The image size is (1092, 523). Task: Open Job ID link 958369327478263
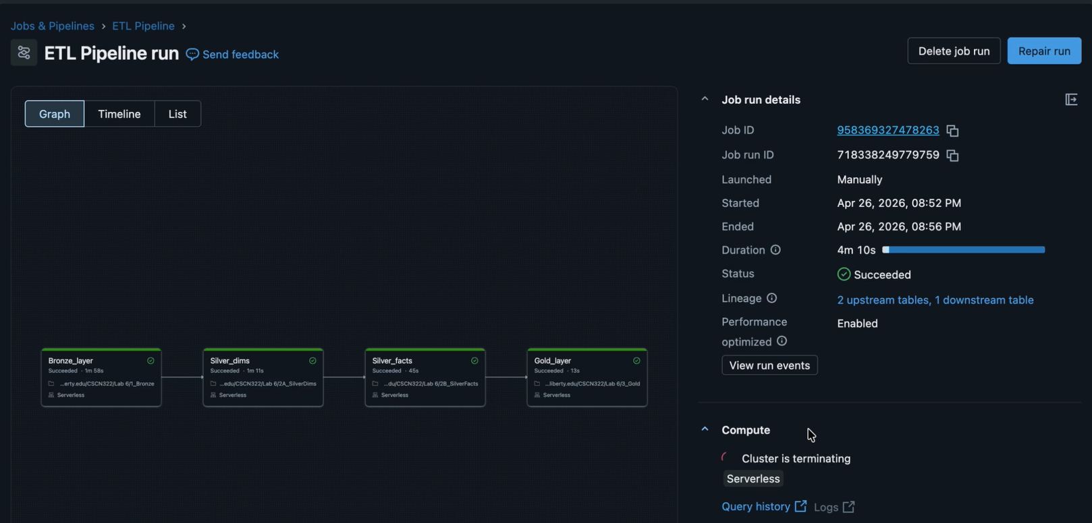coord(888,130)
